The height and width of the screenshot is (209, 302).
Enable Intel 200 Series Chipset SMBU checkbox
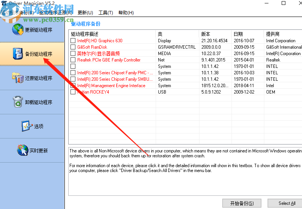pos(73,79)
